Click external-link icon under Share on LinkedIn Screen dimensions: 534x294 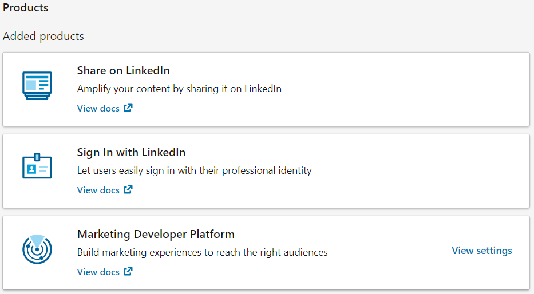128,108
